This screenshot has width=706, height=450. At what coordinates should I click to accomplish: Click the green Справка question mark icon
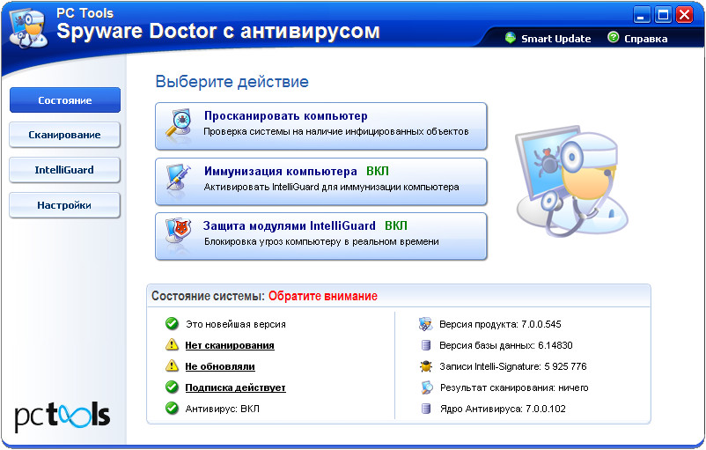[613, 38]
